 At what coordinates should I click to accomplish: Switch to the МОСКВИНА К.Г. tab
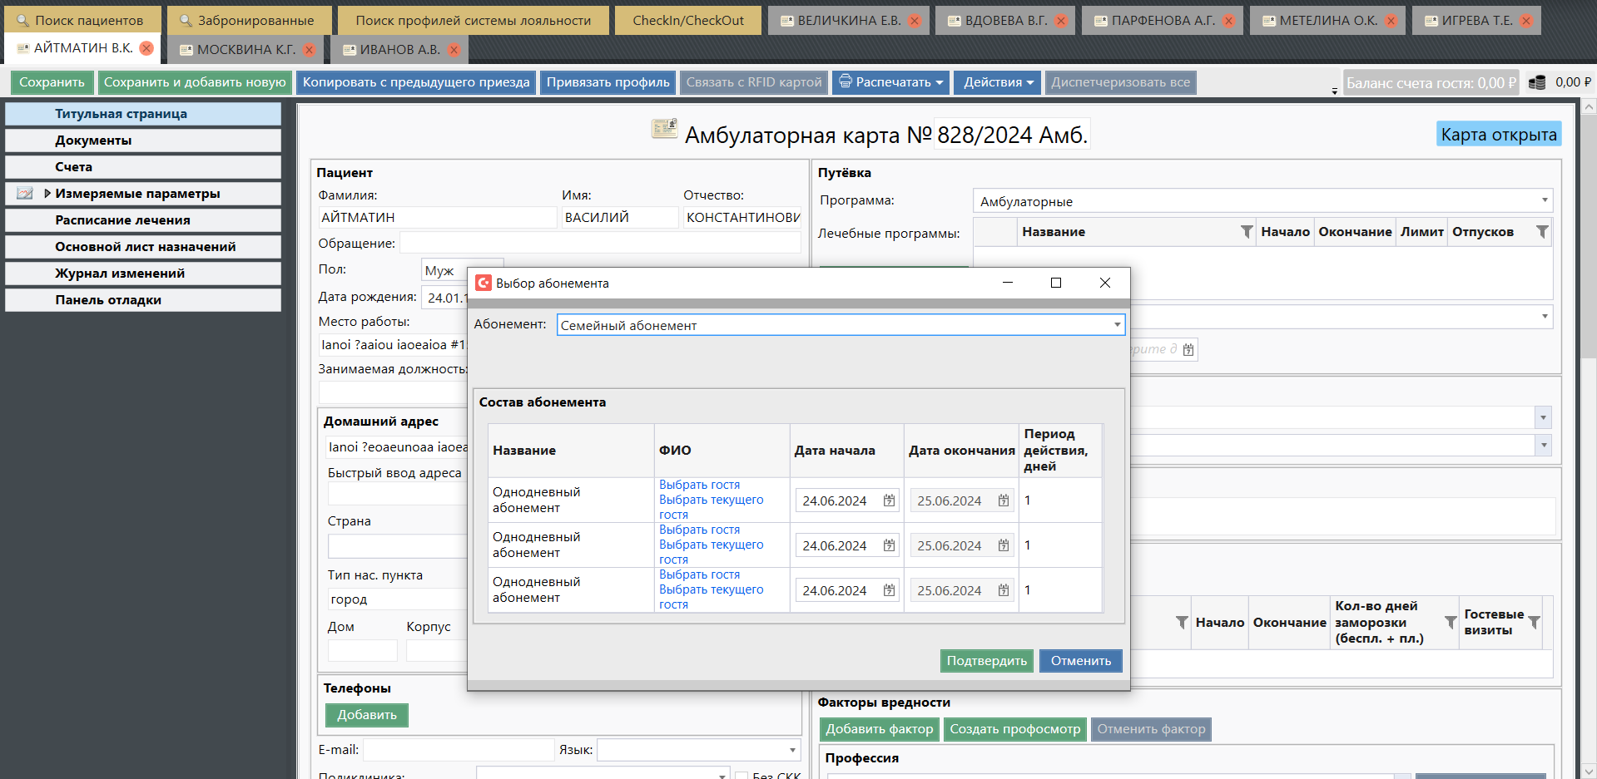pos(246,50)
